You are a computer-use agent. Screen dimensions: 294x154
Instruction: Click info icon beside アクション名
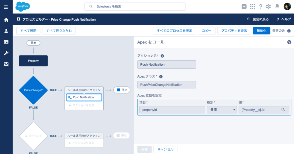point(163,56)
